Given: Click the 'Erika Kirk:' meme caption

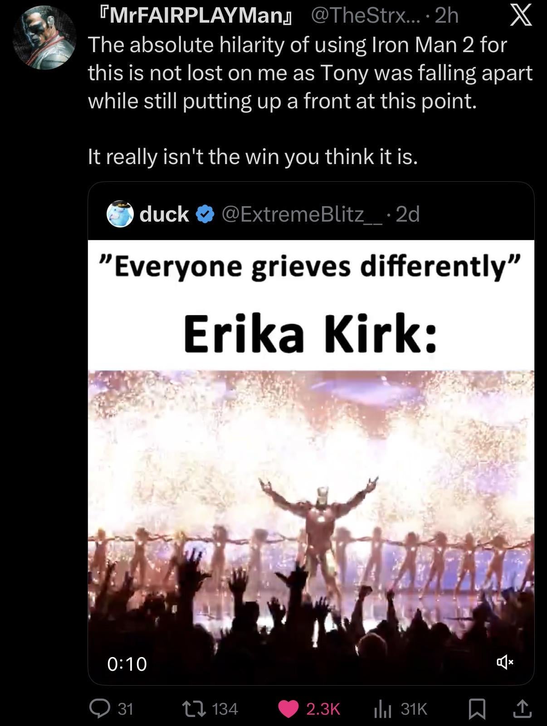Looking at the screenshot, I should point(311,334).
